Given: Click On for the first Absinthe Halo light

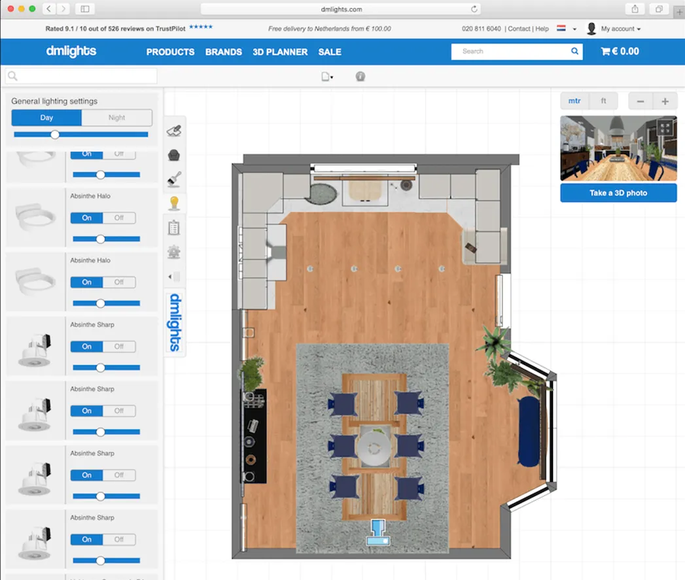Looking at the screenshot, I should click(86, 218).
